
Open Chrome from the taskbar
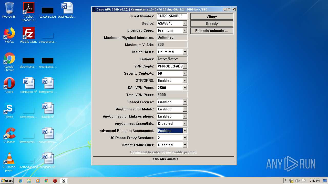tap(46, 181)
